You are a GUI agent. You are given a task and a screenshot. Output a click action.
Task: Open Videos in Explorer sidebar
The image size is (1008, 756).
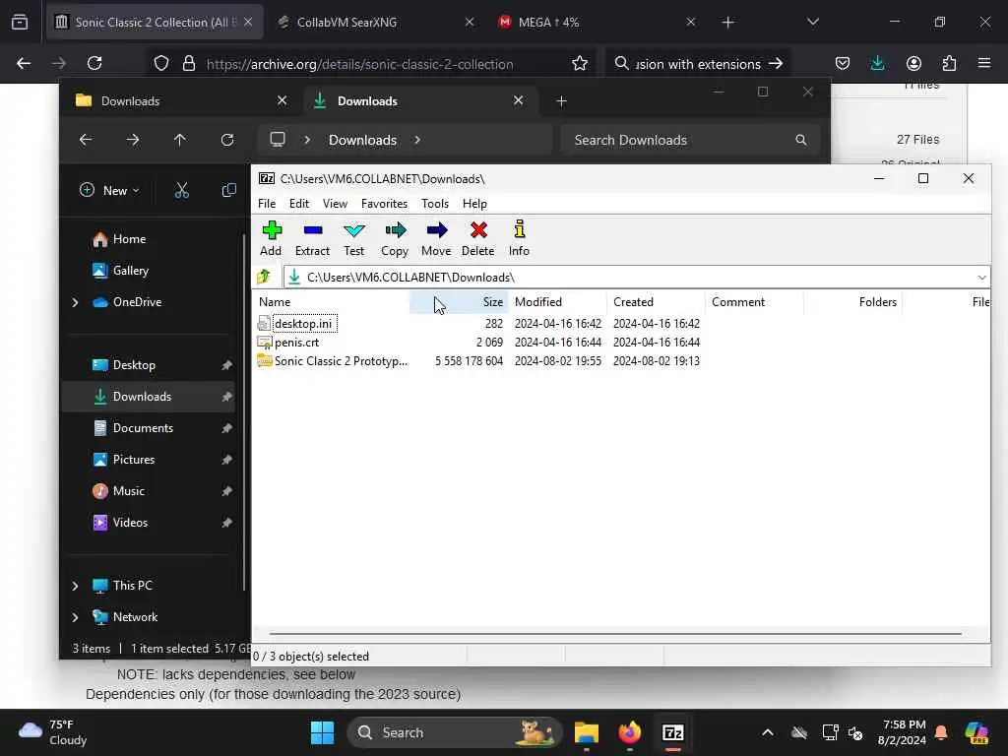point(130,522)
